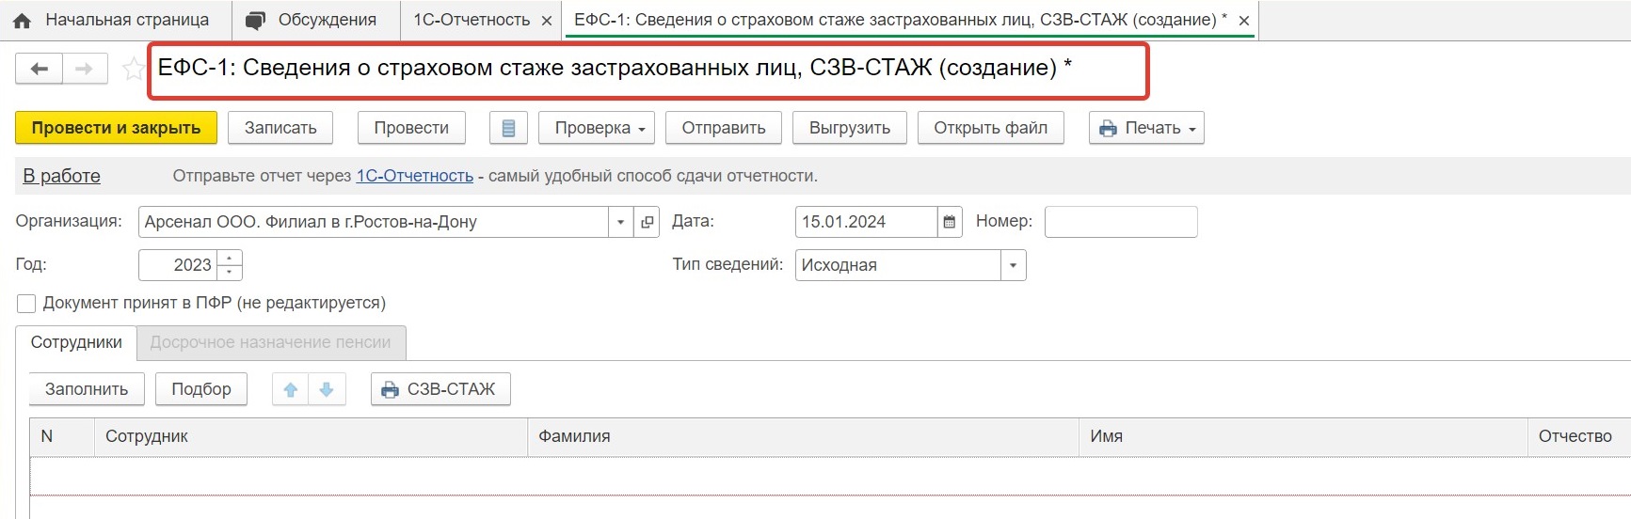Go back with the left arrow button

coord(40,69)
